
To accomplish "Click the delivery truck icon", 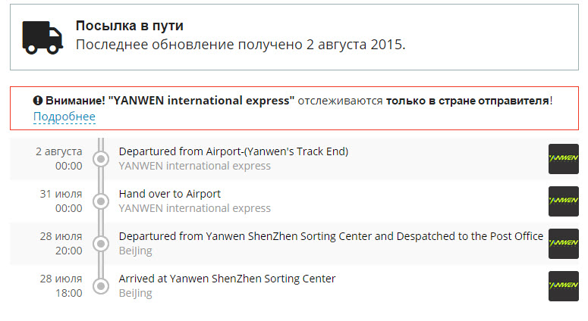I will (x=42, y=37).
